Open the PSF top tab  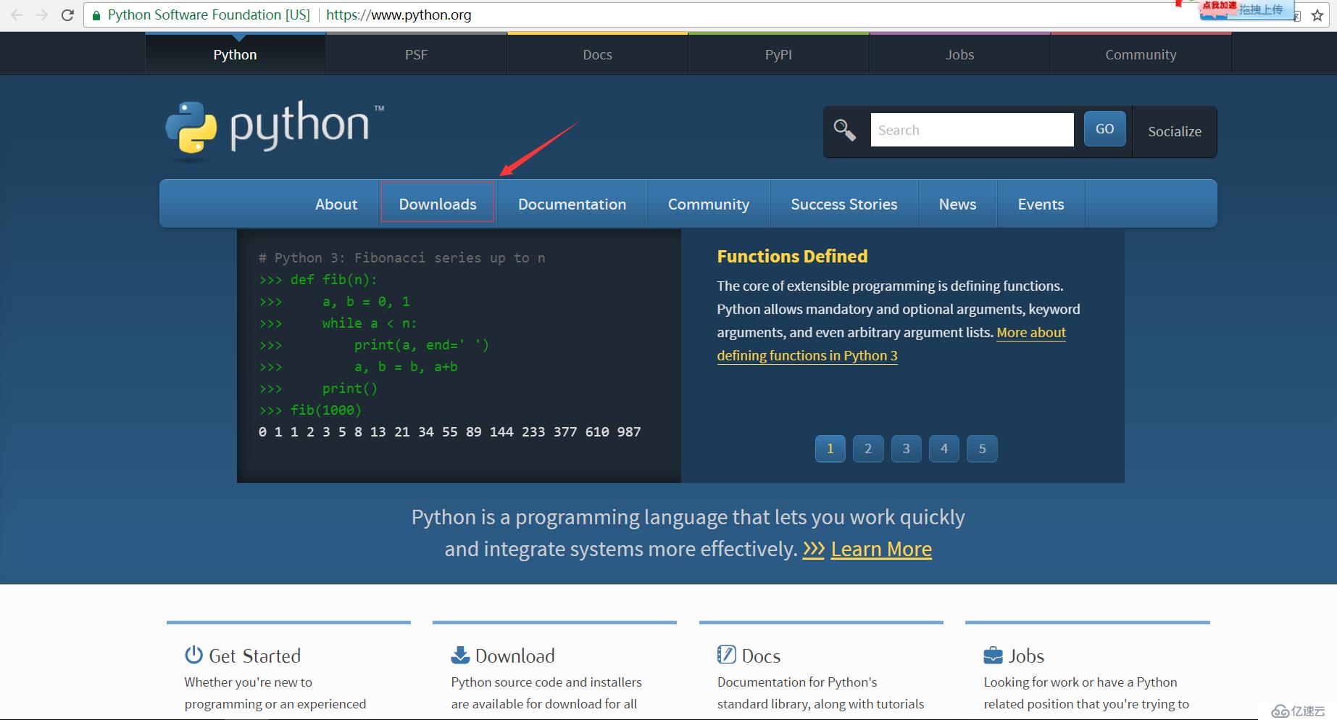pyautogui.click(x=416, y=54)
